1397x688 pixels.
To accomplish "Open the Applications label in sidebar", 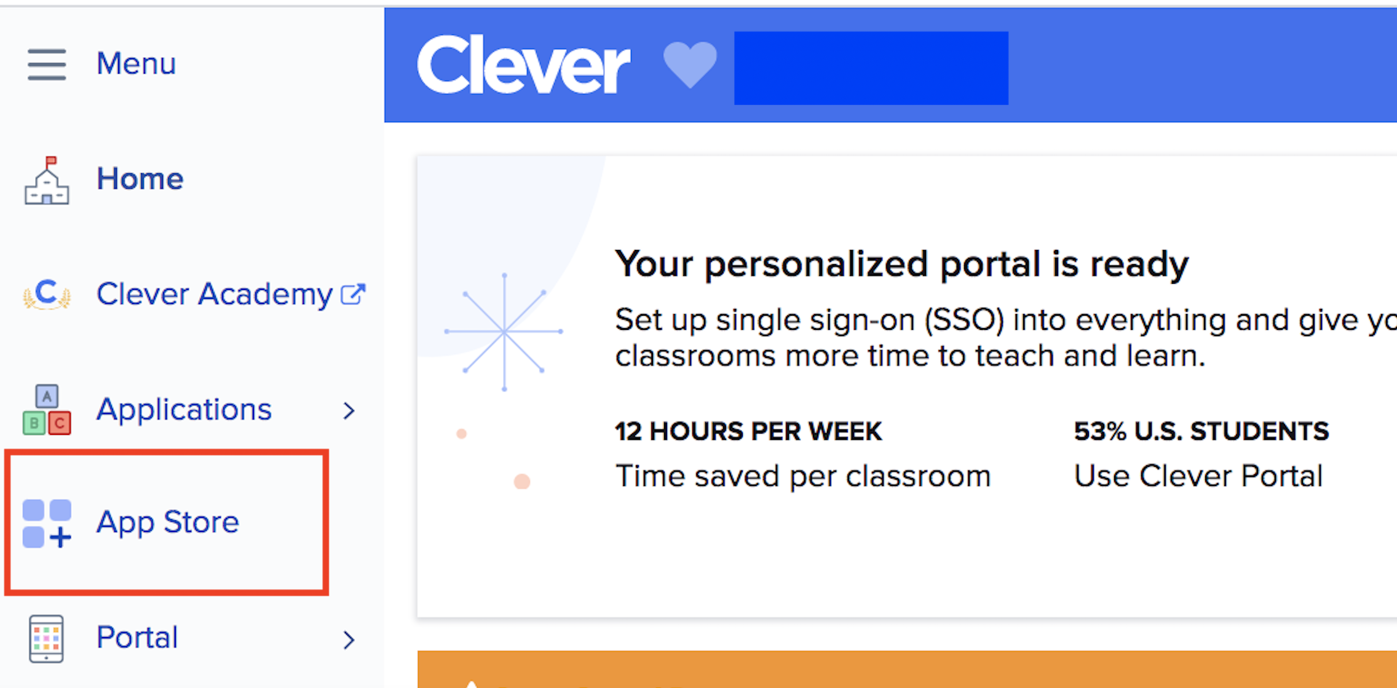I will click(184, 410).
